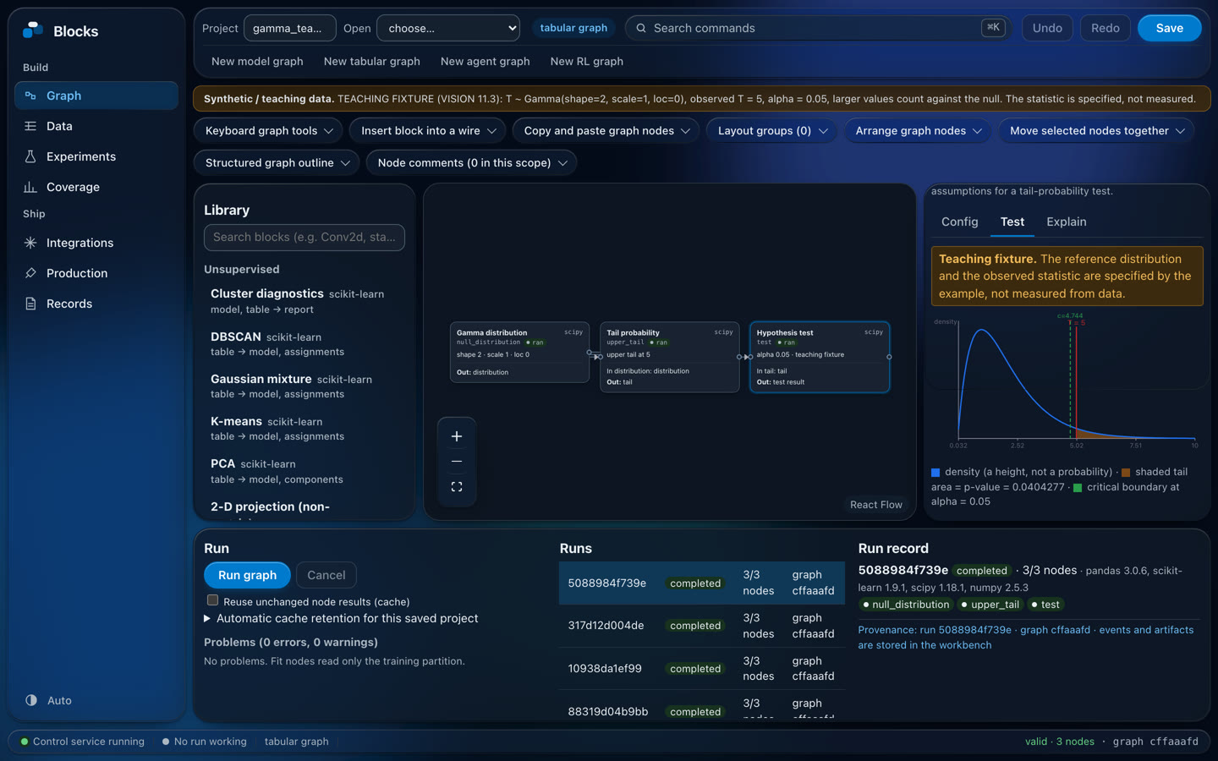Open the Experiments flask icon
The image size is (1218, 761).
click(x=30, y=156)
